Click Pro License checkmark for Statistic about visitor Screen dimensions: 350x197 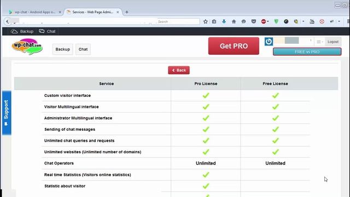point(206,186)
